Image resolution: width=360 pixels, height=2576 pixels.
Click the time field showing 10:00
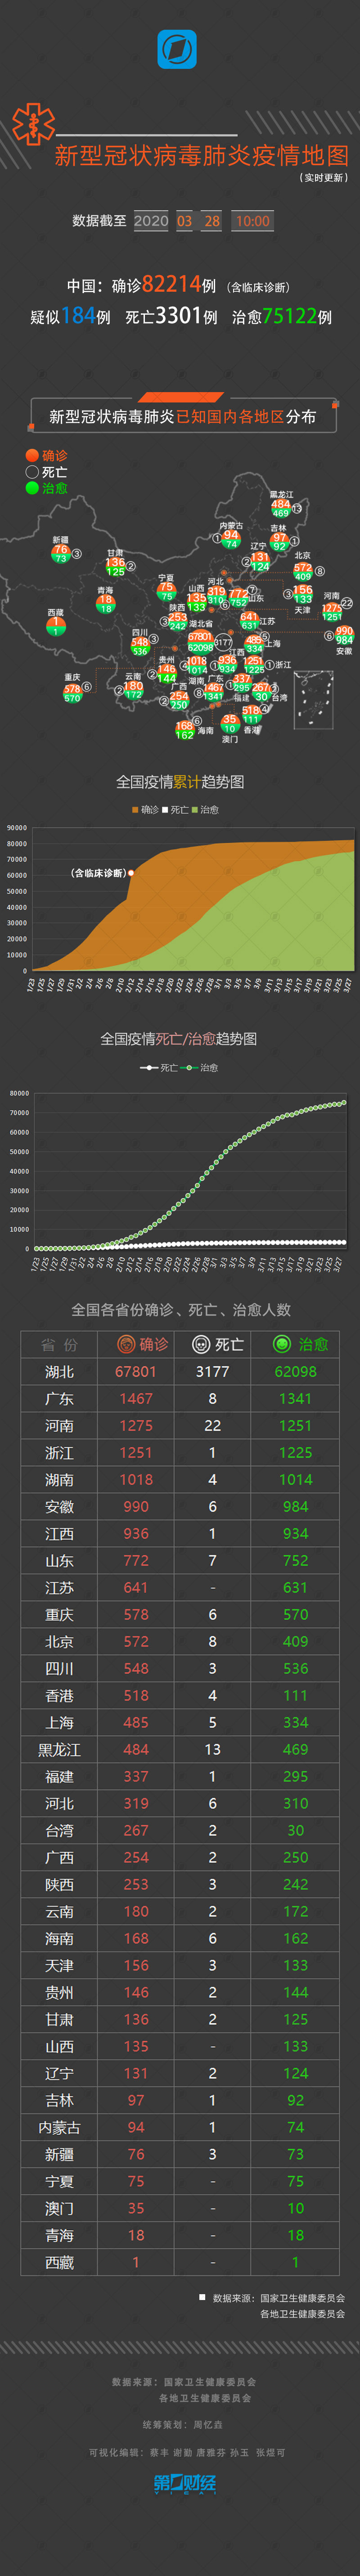pos(253,221)
